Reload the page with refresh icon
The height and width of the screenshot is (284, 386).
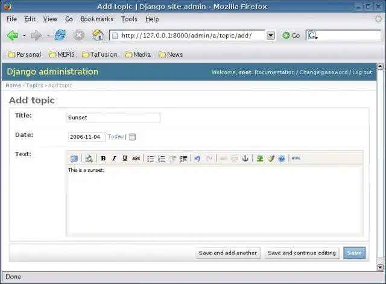pos(60,35)
